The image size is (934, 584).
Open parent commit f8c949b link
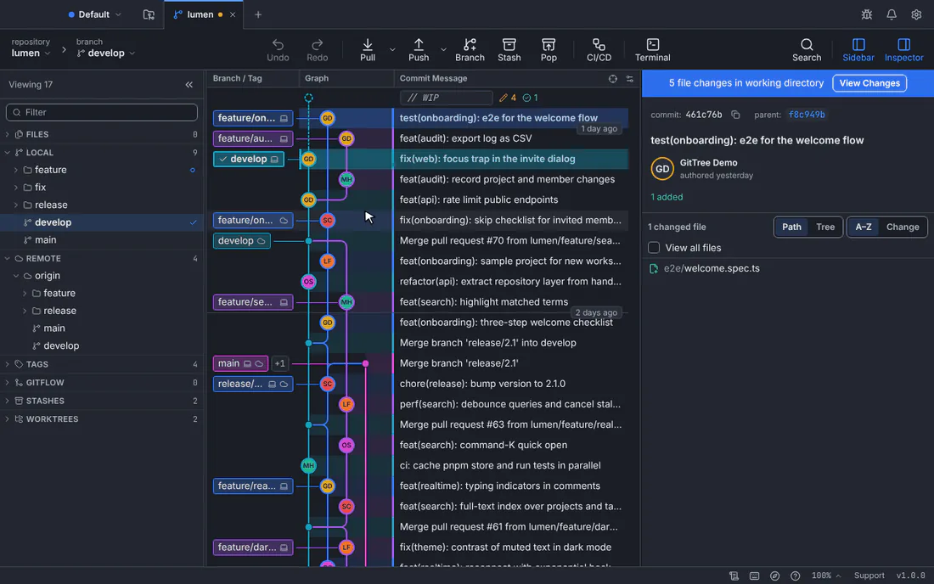807,115
